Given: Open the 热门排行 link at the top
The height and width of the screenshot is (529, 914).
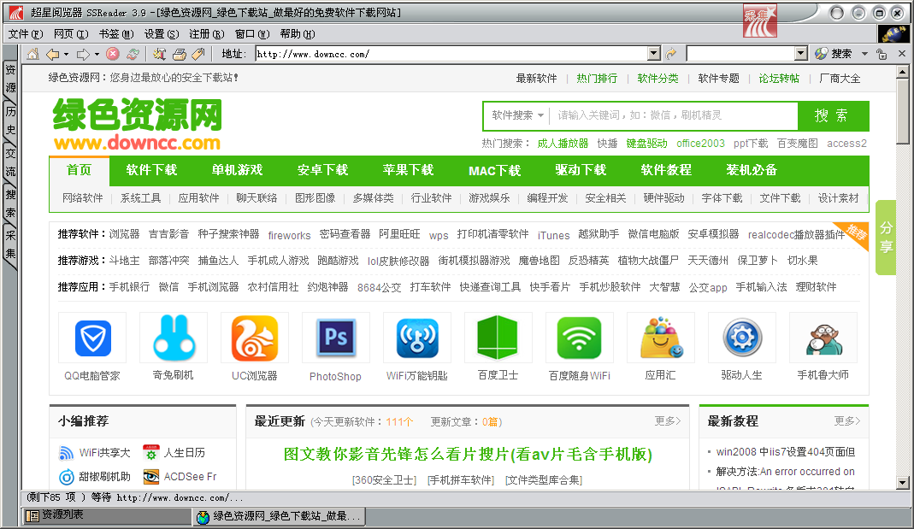Looking at the screenshot, I should tap(597, 79).
